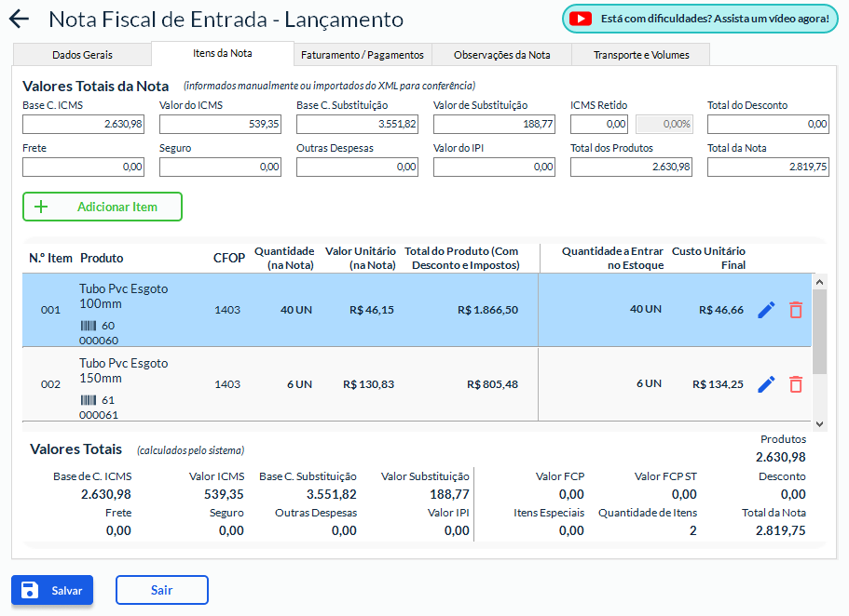This screenshot has height=616, width=849.
Task: Delete Tubo Pvc Esgoto 150mm item
Action: (x=795, y=384)
